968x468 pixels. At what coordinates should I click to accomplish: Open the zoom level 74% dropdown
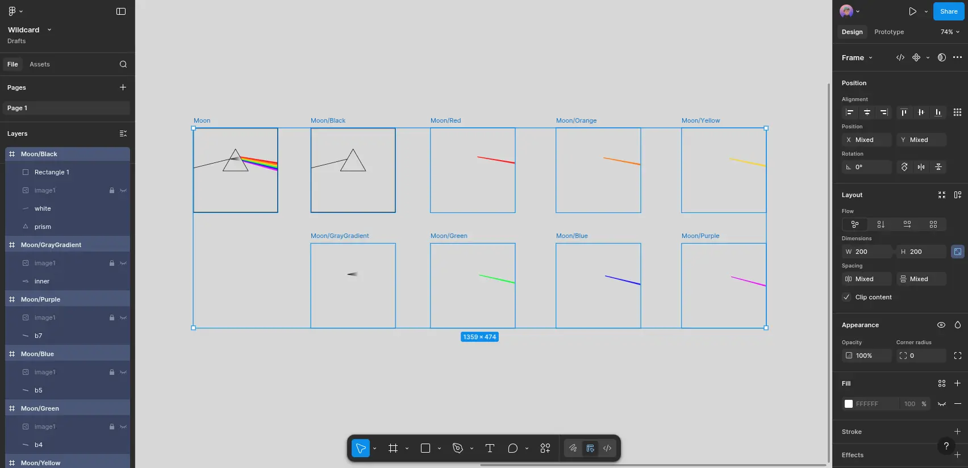[950, 32]
